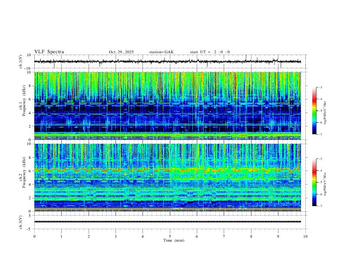Click the "5" tick on the Time axis
Image resolution: width=344 pixels, height=265 pixels.
click(x=170, y=236)
